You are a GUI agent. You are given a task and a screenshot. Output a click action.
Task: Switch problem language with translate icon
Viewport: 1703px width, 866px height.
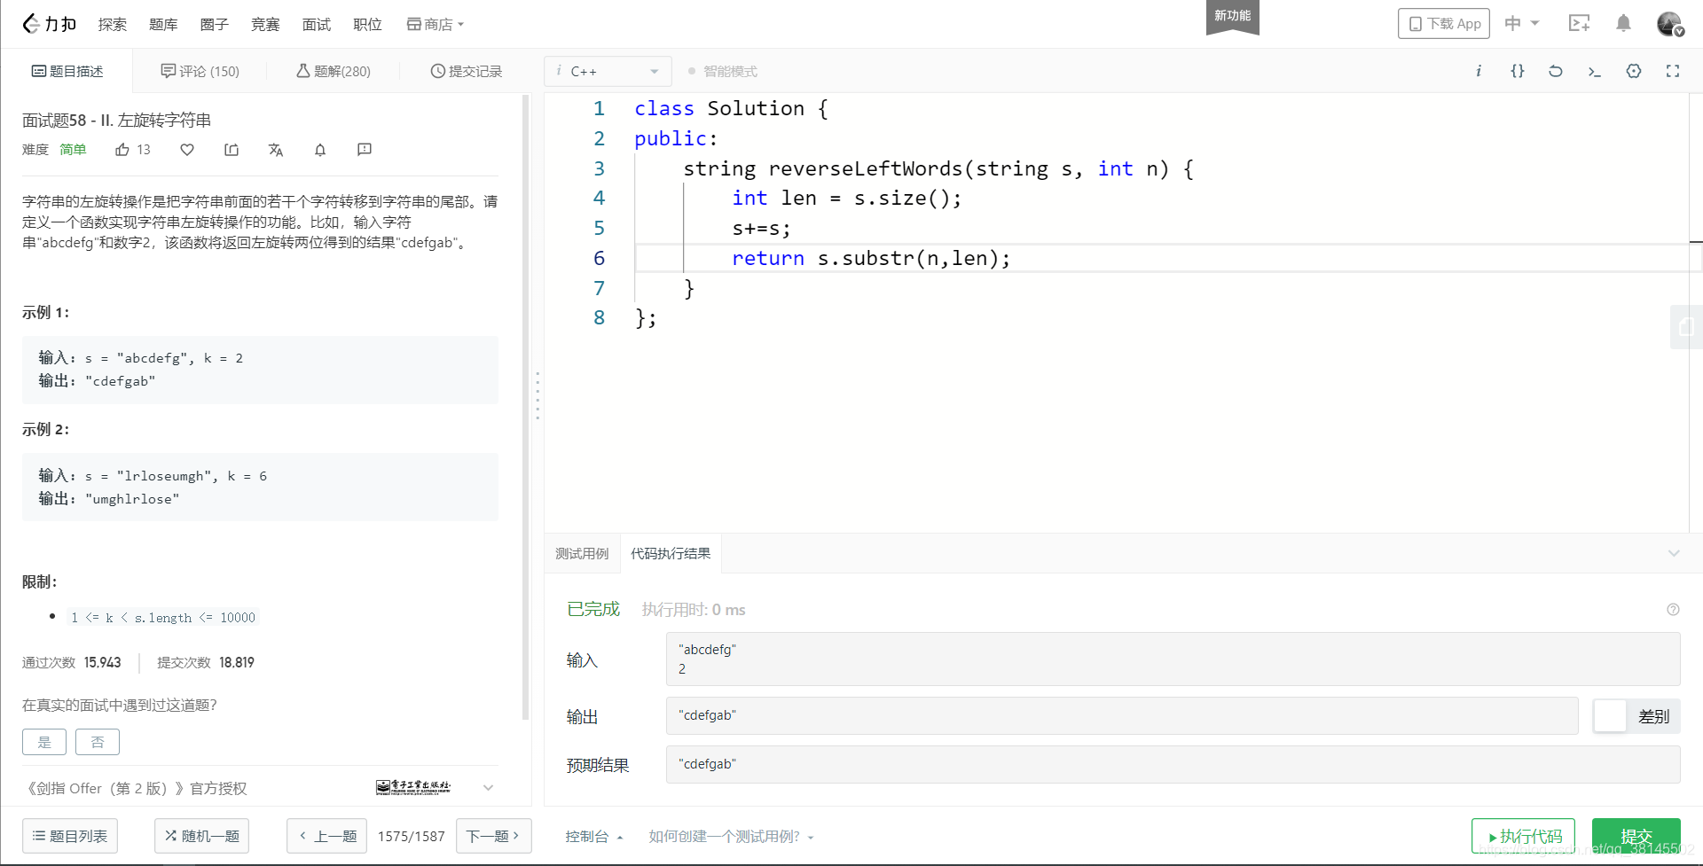(276, 150)
